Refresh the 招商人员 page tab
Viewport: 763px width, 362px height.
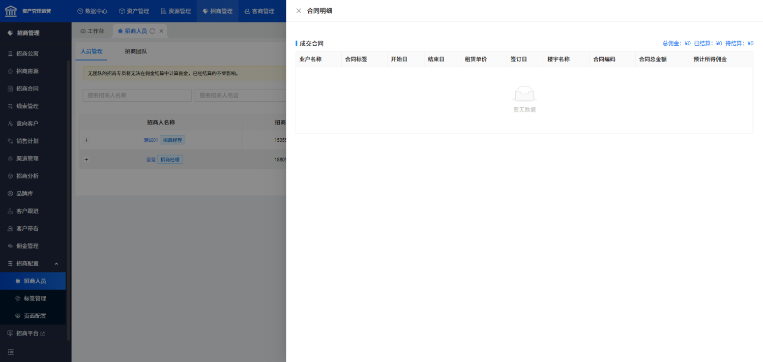coord(152,31)
